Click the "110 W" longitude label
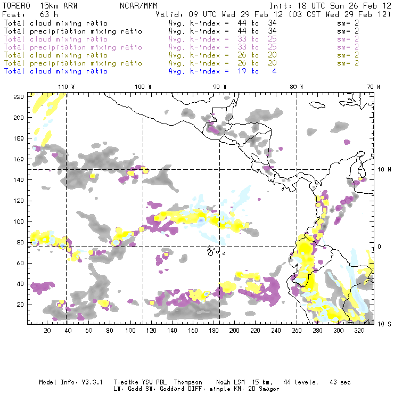The height and width of the screenshot is (394, 394). tap(67, 87)
